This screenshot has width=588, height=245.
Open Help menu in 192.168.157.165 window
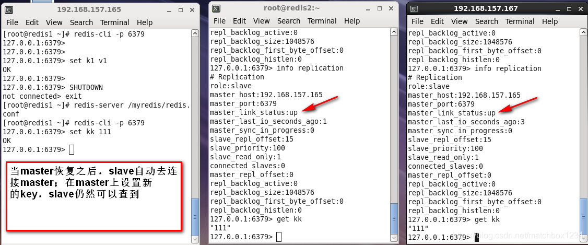coord(144,22)
